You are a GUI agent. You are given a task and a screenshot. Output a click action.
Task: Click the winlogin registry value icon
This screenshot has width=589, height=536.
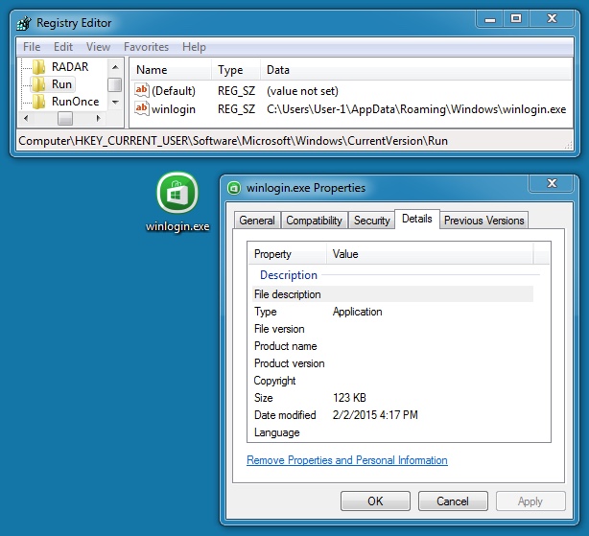(x=142, y=108)
